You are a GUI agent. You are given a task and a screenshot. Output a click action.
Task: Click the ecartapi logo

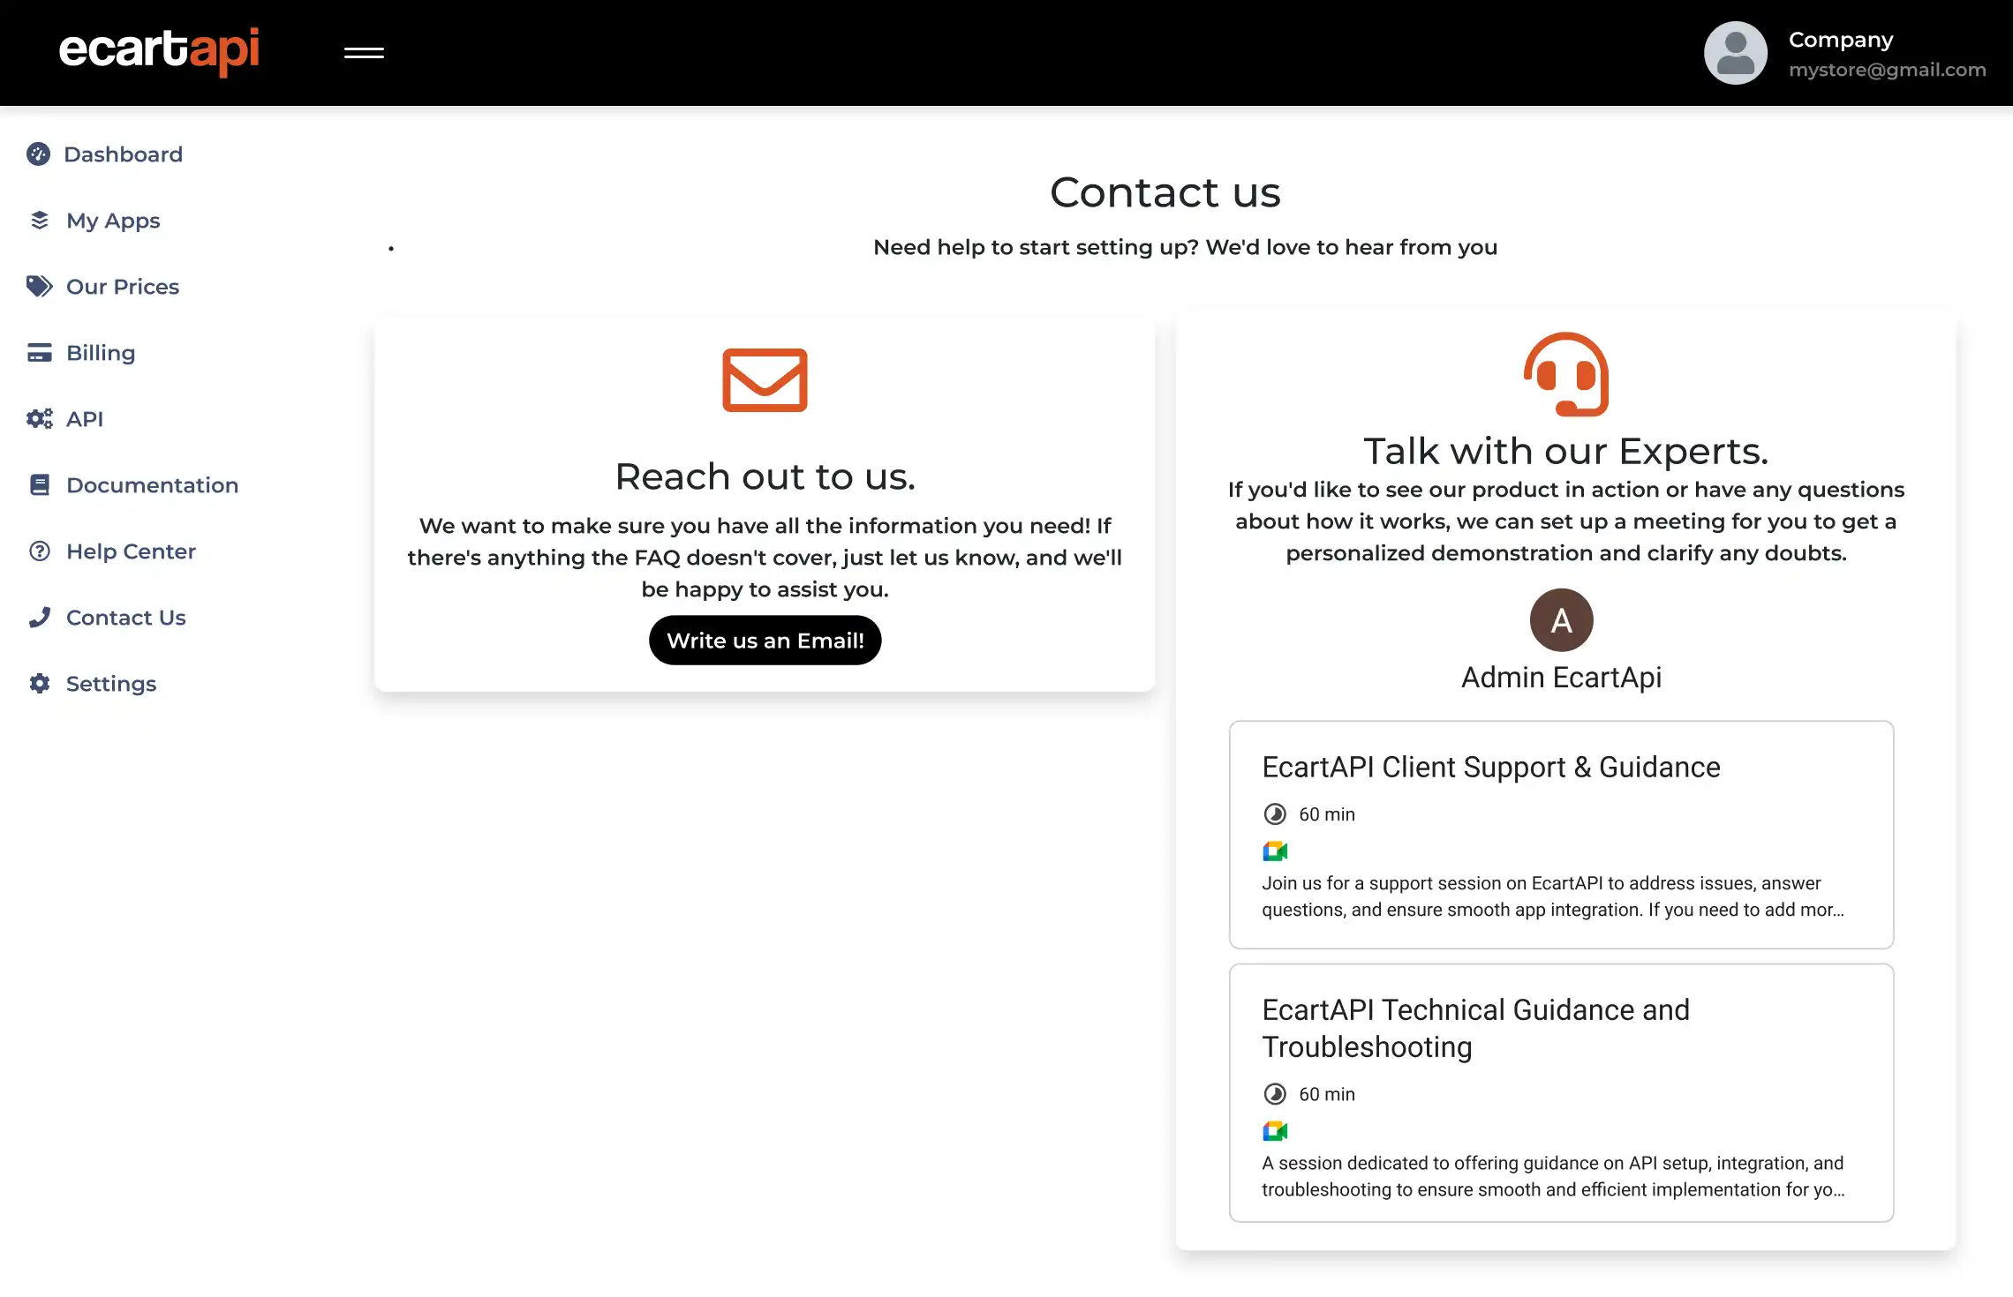click(x=161, y=51)
